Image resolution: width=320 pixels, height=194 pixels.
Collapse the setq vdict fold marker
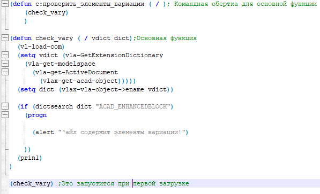pos(5,55)
